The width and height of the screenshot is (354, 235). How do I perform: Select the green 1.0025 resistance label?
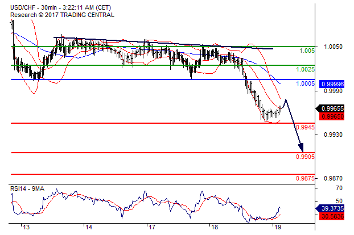(x=305, y=69)
